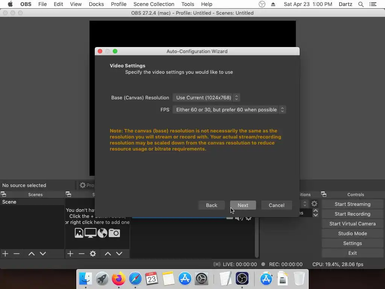Viewport: 385px width, 289px height.
Task: Open the View menu
Action: 76,4
